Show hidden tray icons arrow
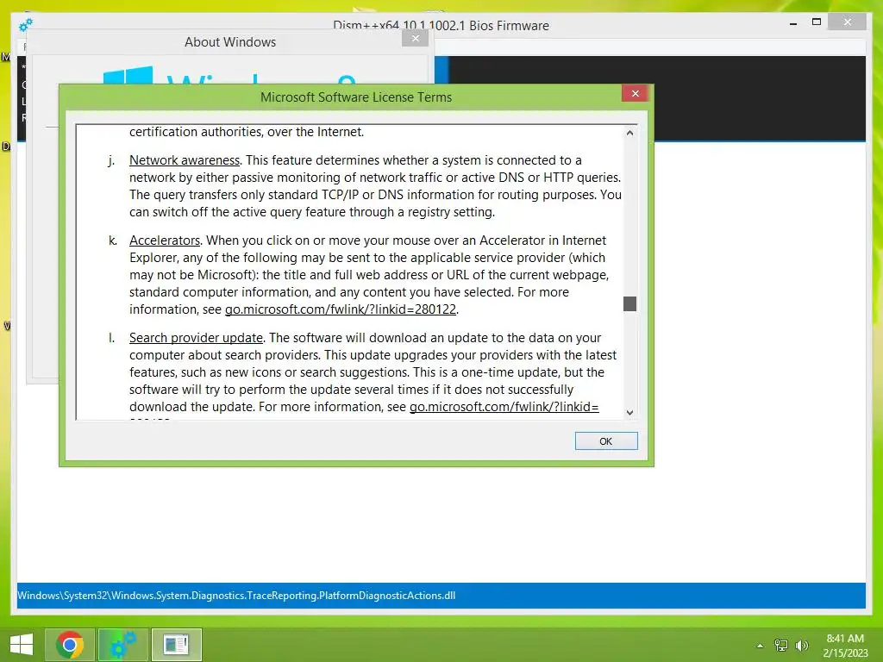The width and height of the screenshot is (883, 662). click(761, 646)
